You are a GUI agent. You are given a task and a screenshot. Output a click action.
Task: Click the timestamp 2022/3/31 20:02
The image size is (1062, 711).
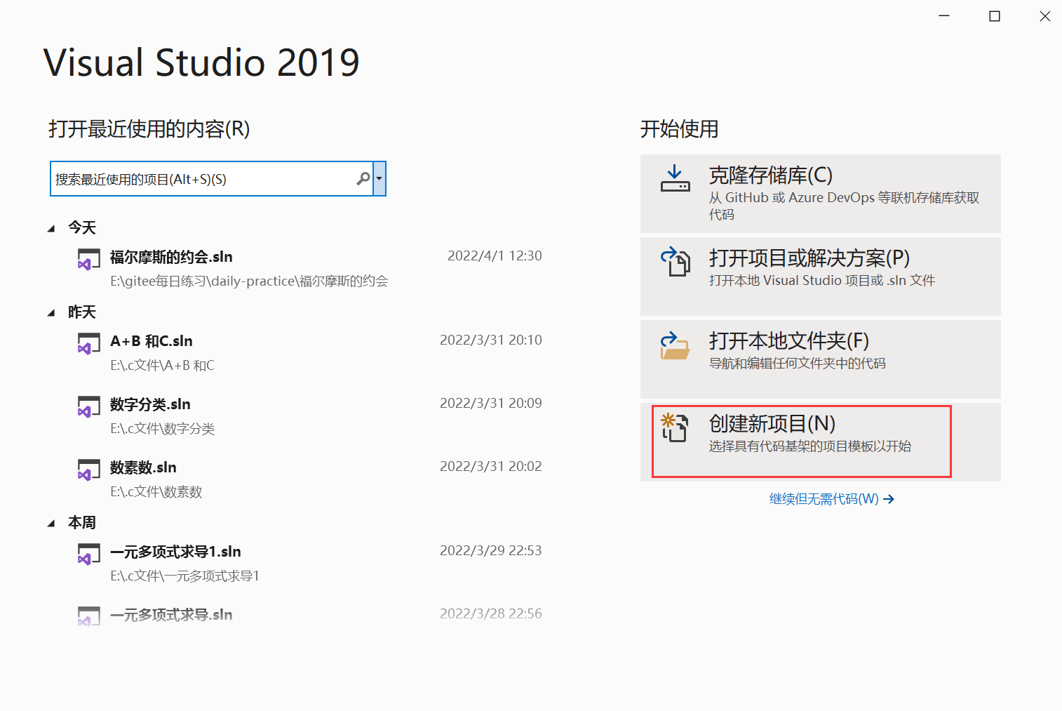(491, 467)
